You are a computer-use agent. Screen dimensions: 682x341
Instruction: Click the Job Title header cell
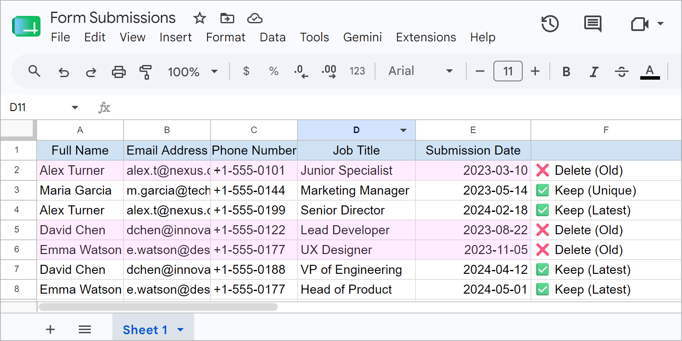356,150
